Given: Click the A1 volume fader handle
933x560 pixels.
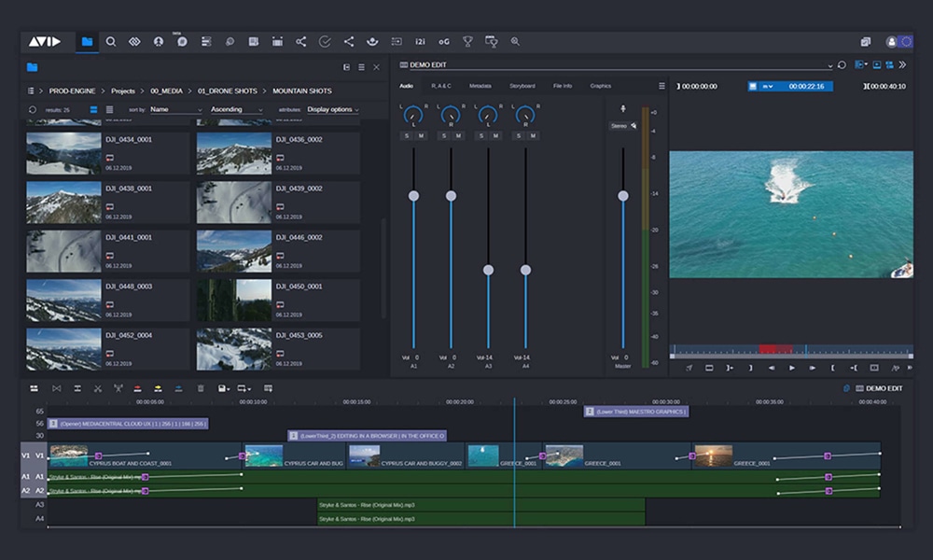Looking at the screenshot, I should pos(413,196).
